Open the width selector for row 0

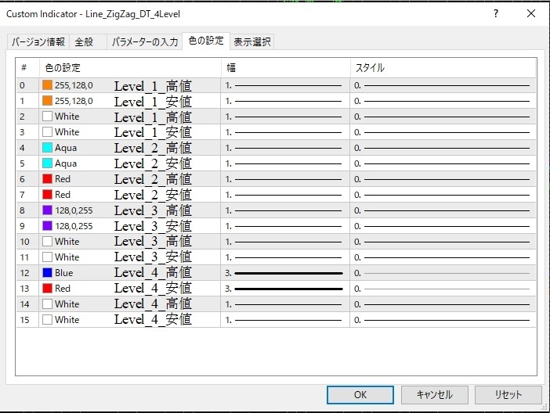click(x=285, y=85)
